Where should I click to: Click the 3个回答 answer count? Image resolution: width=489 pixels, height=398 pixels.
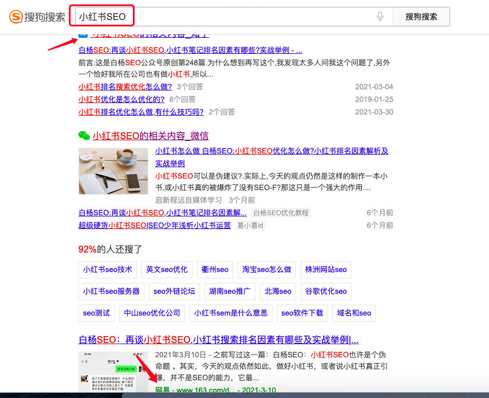click(x=190, y=86)
